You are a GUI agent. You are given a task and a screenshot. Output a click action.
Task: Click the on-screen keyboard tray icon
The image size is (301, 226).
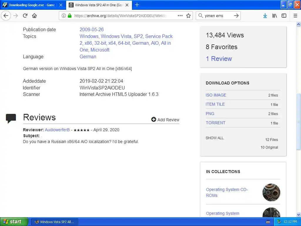point(268,222)
